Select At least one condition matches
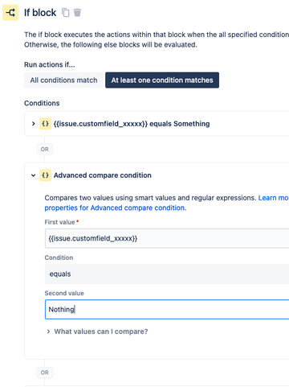The width and height of the screenshot is (289, 387). click(162, 80)
